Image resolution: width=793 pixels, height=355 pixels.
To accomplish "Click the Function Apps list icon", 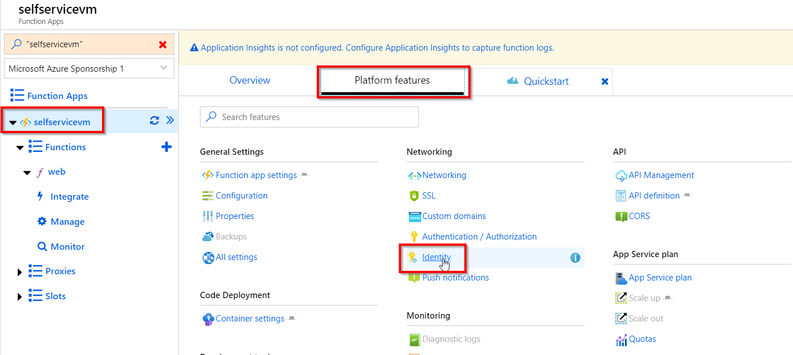I will [17, 96].
